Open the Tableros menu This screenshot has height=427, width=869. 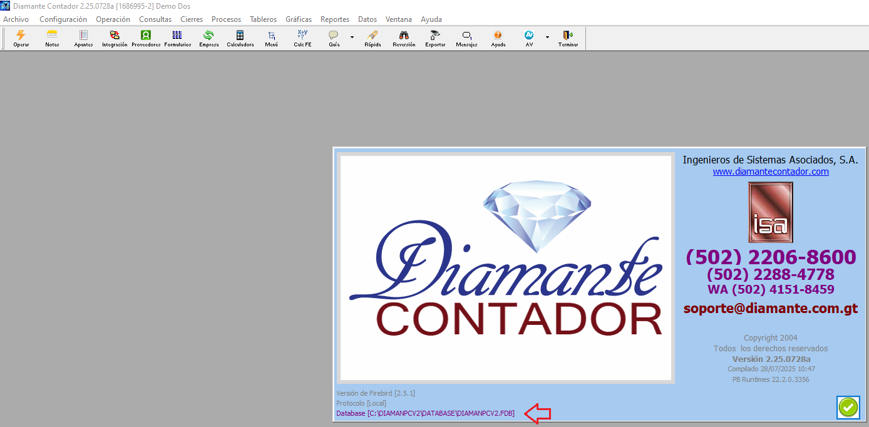pos(263,19)
